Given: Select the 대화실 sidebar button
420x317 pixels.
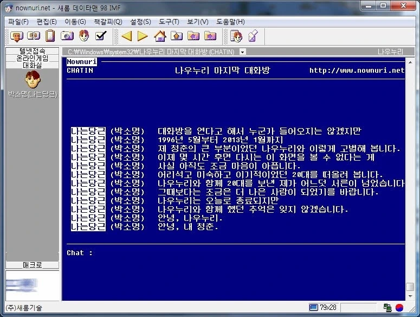Looking at the screenshot, I should click(x=32, y=65).
